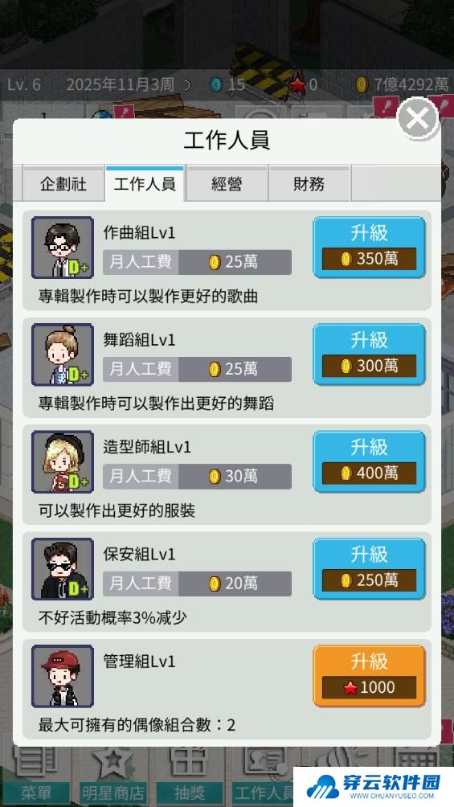454x807 pixels.
Task: Switch to the 企劃社 tab
Action: pos(63,184)
